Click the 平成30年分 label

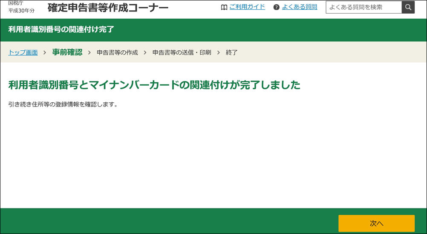pos(21,11)
